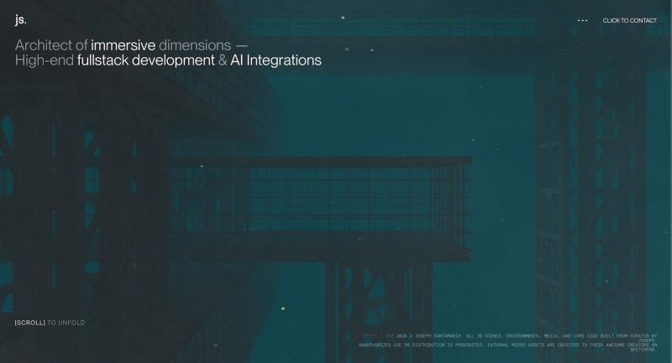Click the CLICK TO CONTACT link

(629, 20)
